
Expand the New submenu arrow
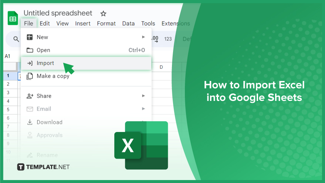[x=143, y=37]
